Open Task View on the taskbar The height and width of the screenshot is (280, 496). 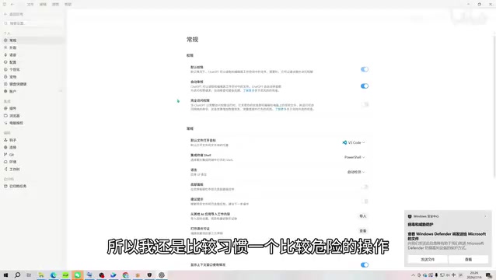(29, 275)
